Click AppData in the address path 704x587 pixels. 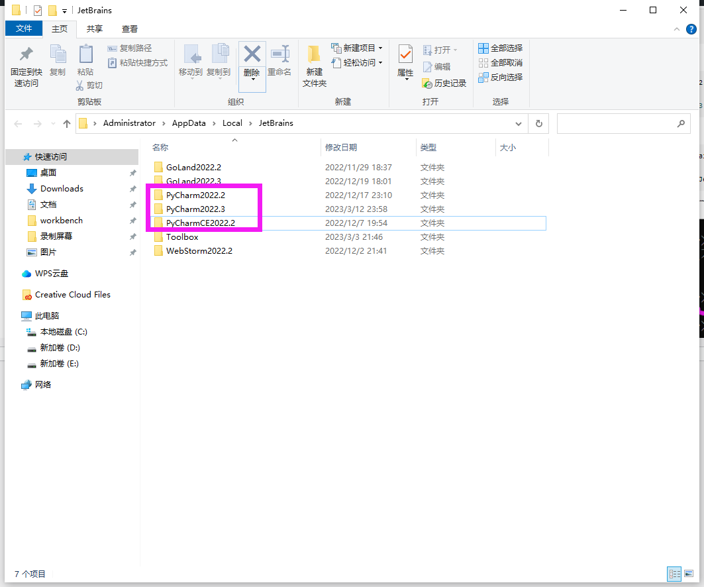point(189,123)
